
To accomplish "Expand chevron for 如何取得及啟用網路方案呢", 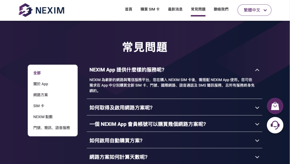I will coord(257,108).
